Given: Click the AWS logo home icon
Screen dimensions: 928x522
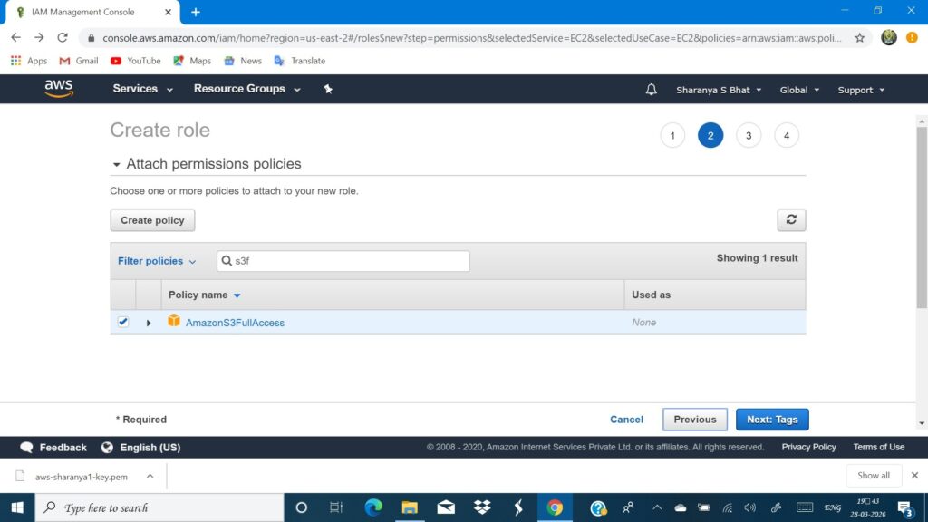Looking at the screenshot, I should [x=59, y=89].
